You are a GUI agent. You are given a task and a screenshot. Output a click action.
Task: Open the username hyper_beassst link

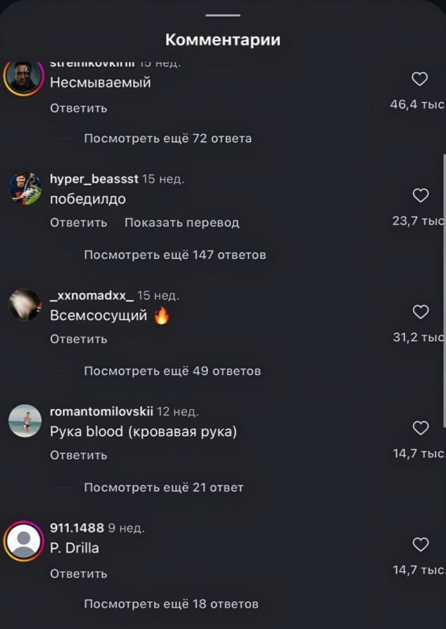[94, 179]
